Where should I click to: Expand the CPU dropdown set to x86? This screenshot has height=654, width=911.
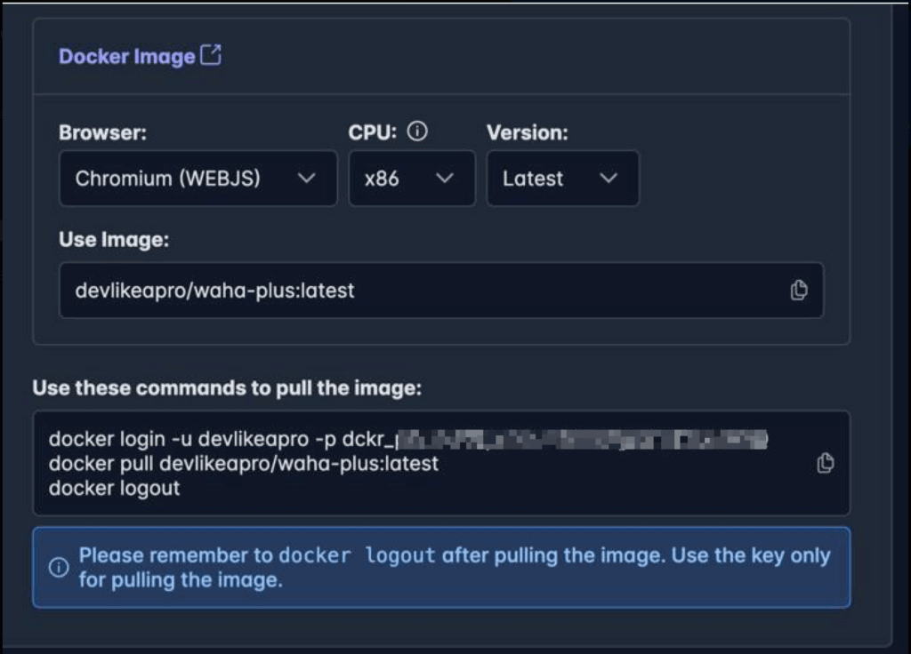pyautogui.click(x=411, y=179)
